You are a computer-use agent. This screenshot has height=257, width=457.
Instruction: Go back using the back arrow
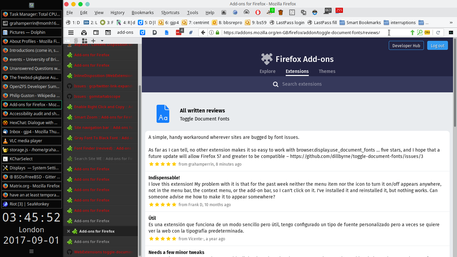click(x=203, y=32)
